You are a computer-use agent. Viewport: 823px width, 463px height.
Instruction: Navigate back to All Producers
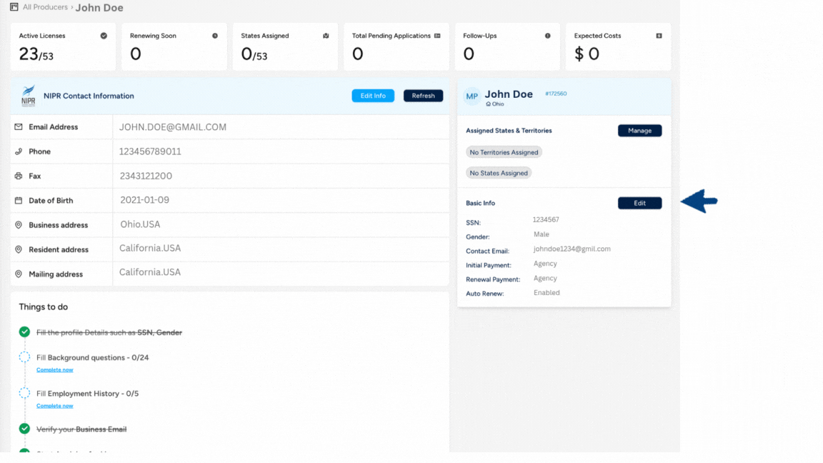point(45,8)
